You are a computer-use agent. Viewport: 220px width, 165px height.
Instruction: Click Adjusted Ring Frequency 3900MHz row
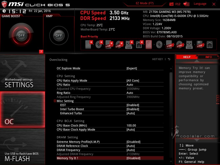(x=110, y=97)
